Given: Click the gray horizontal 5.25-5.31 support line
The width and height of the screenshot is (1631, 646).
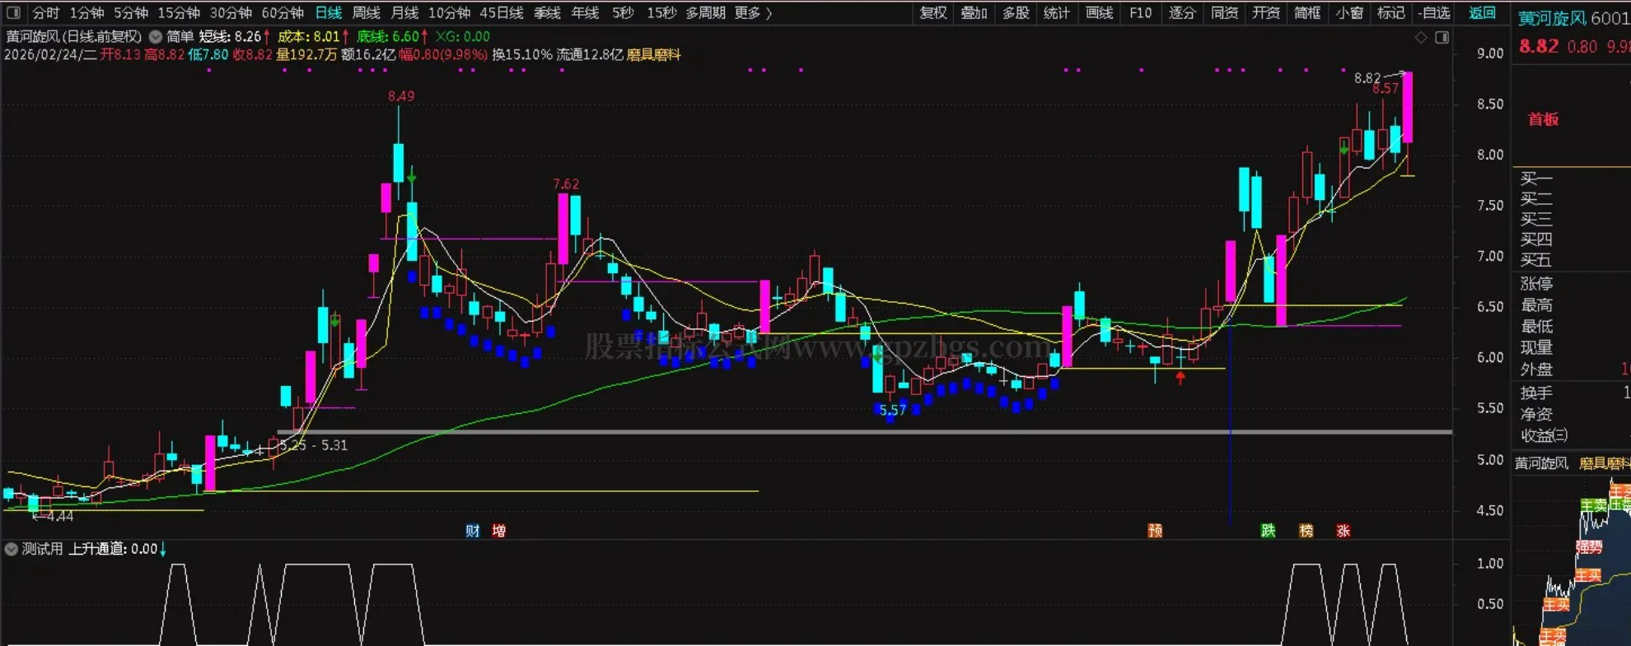Looking at the screenshot, I should click(x=824, y=432).
